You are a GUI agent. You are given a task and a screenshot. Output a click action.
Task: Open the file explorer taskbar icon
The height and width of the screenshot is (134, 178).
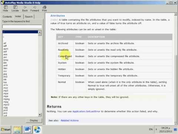[17, 130]
